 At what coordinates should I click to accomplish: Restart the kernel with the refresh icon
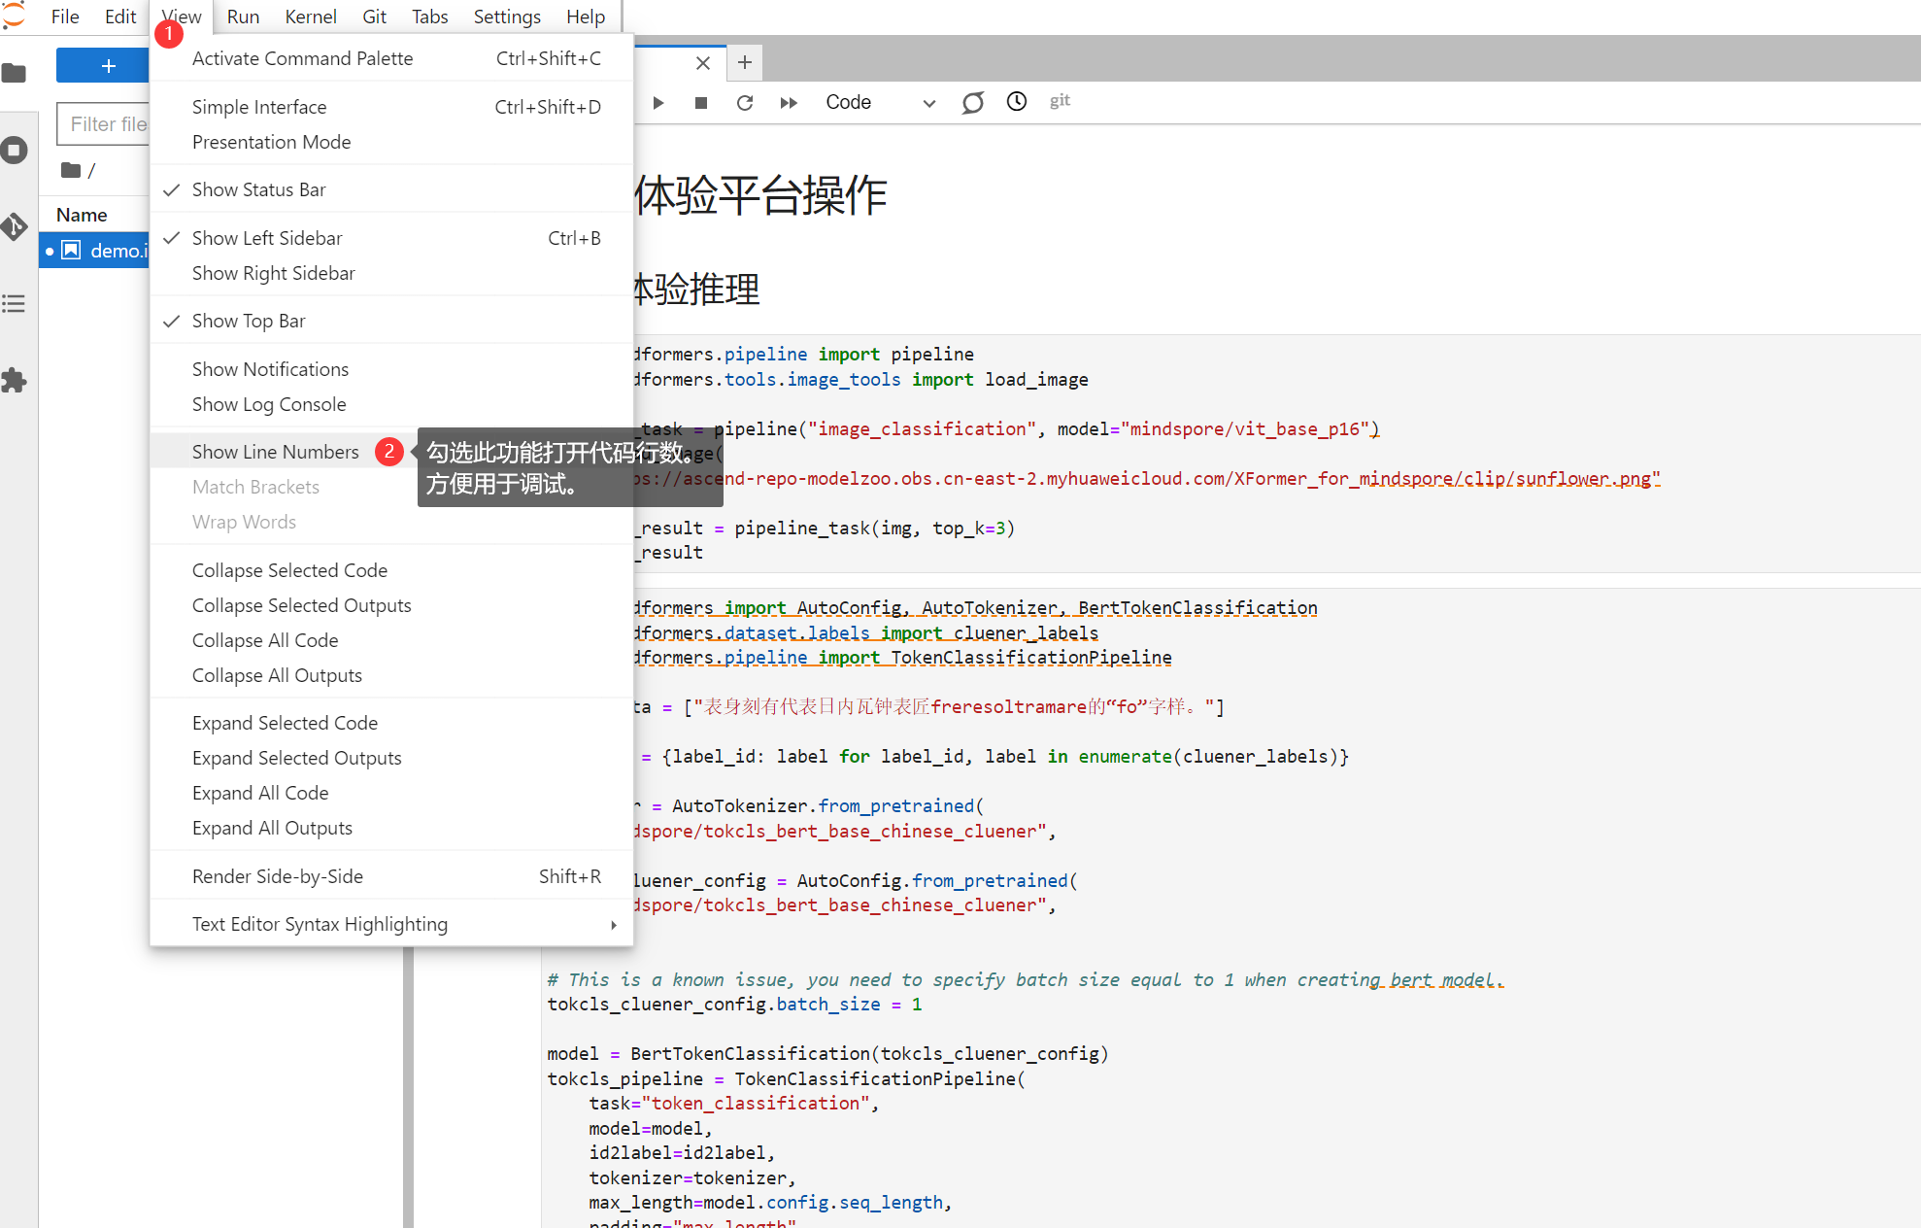click(x=745, y=103)
